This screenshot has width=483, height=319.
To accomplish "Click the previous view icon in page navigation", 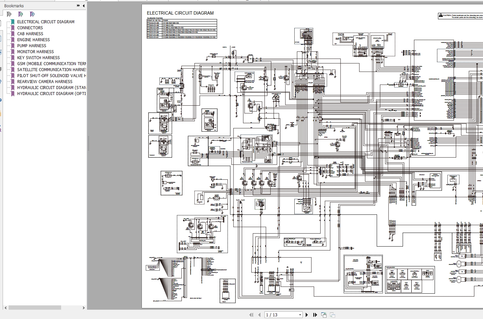I will coord(324,315).
